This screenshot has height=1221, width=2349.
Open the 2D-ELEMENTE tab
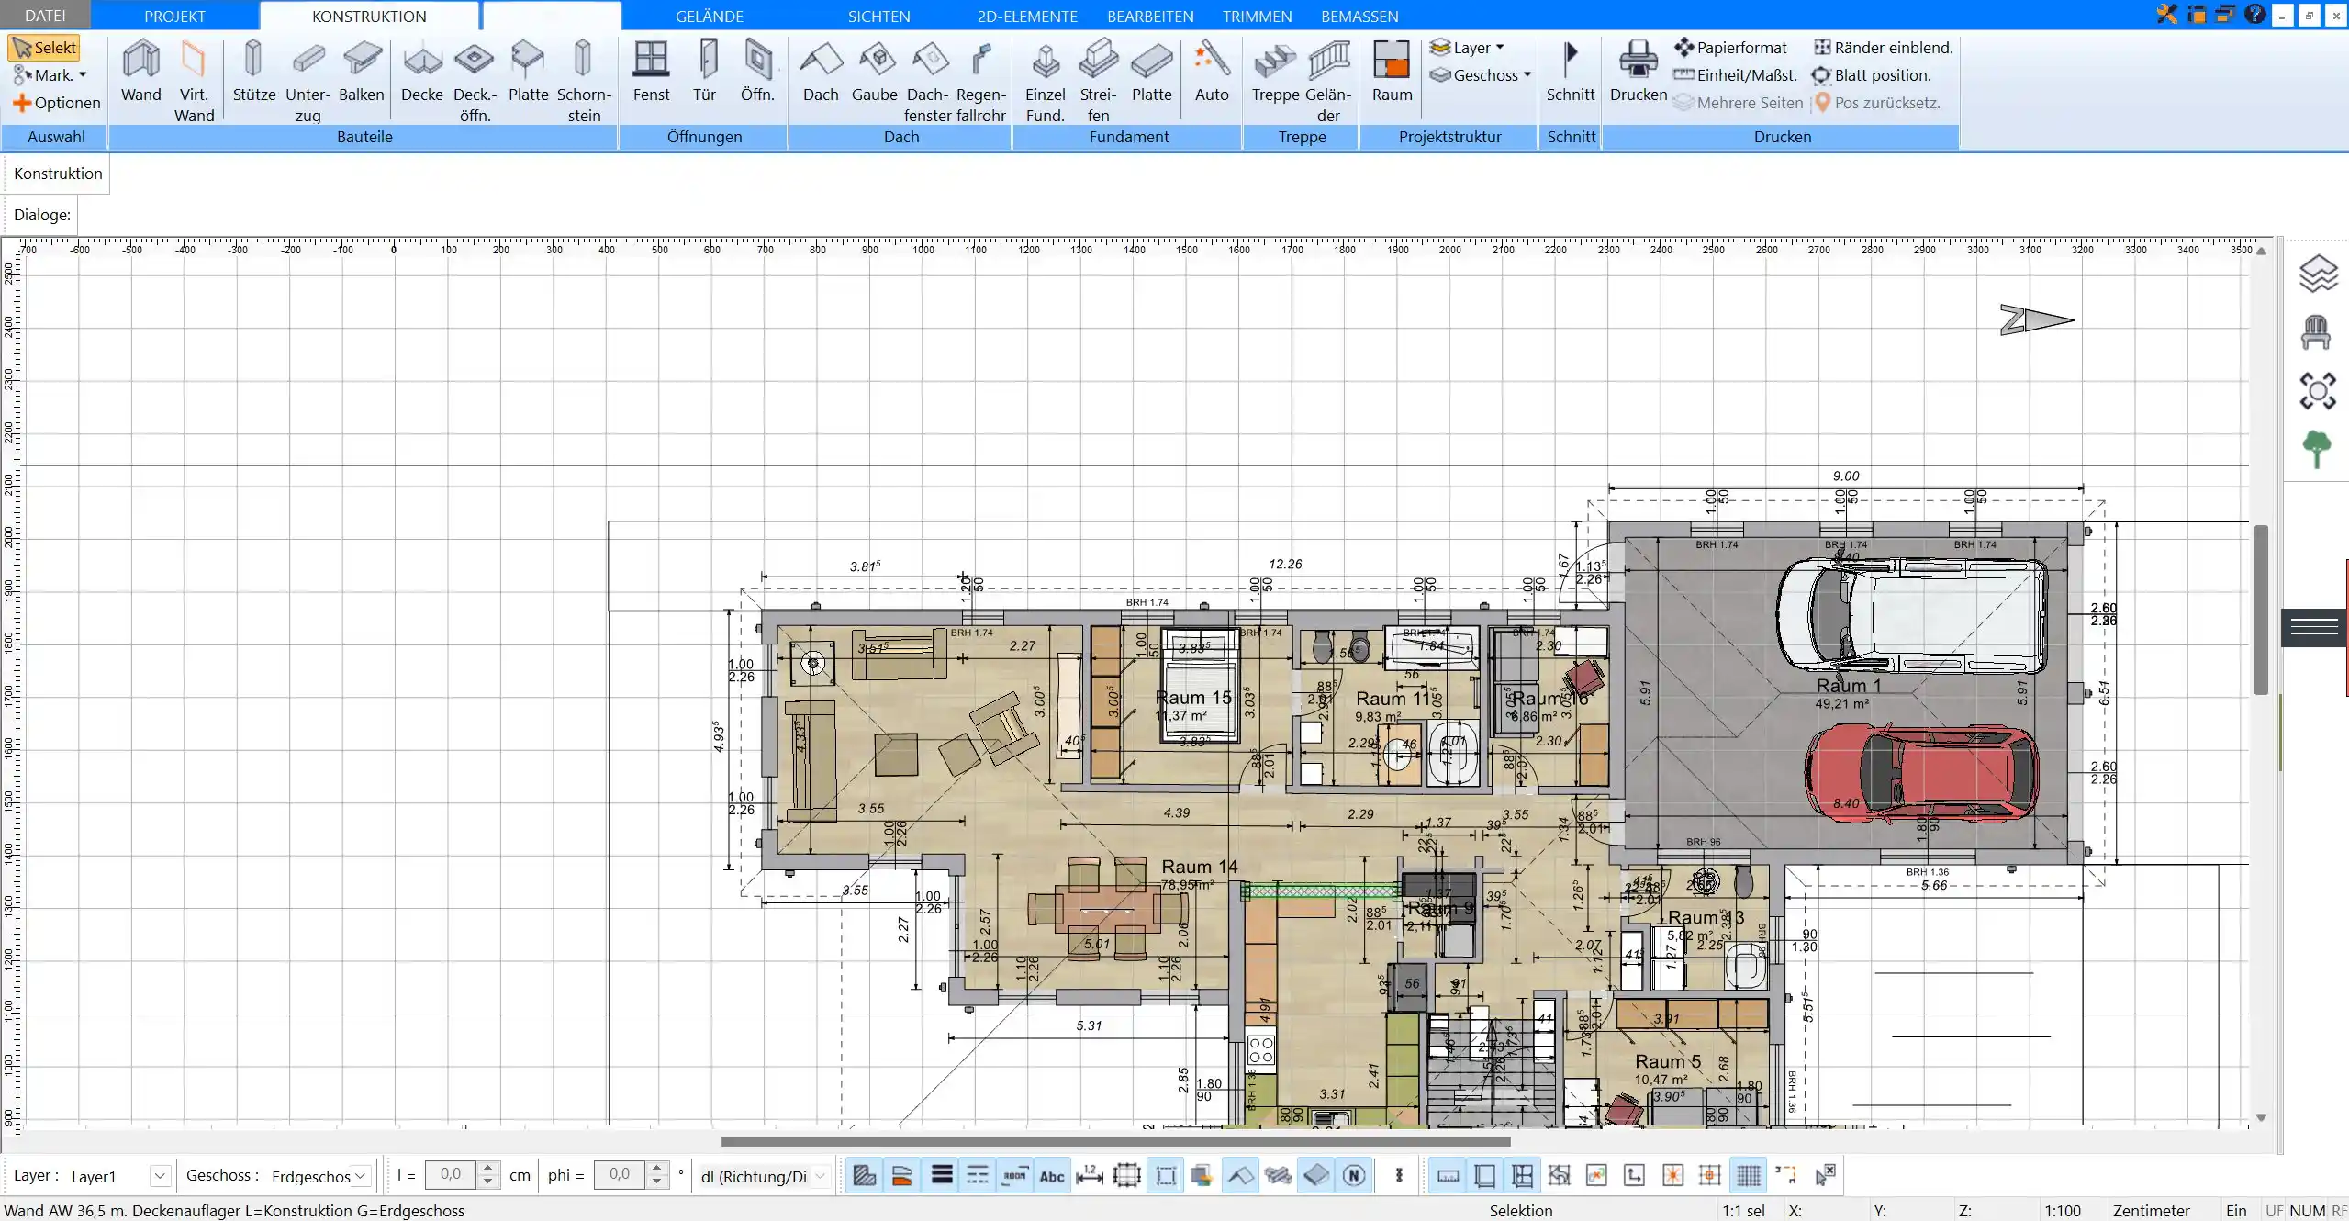click(x=1027, y=17)
